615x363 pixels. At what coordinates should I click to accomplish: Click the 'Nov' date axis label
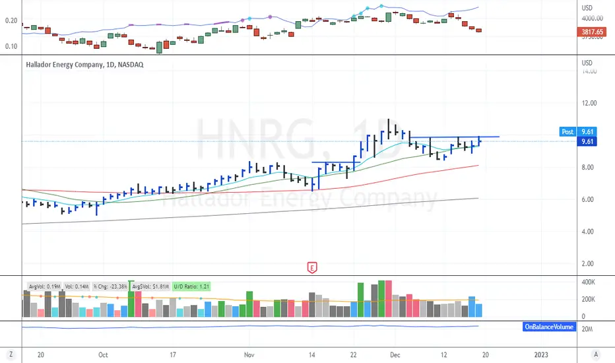(249, 355)
